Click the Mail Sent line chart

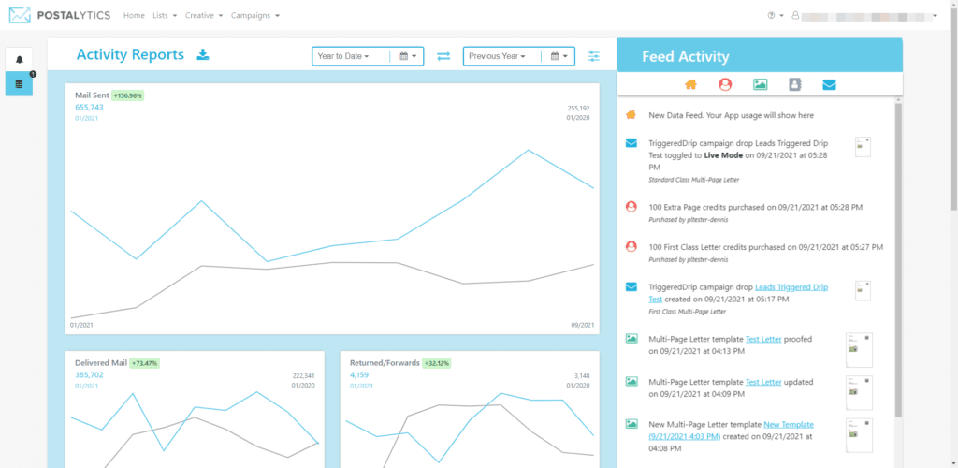(x=332, y=232)
